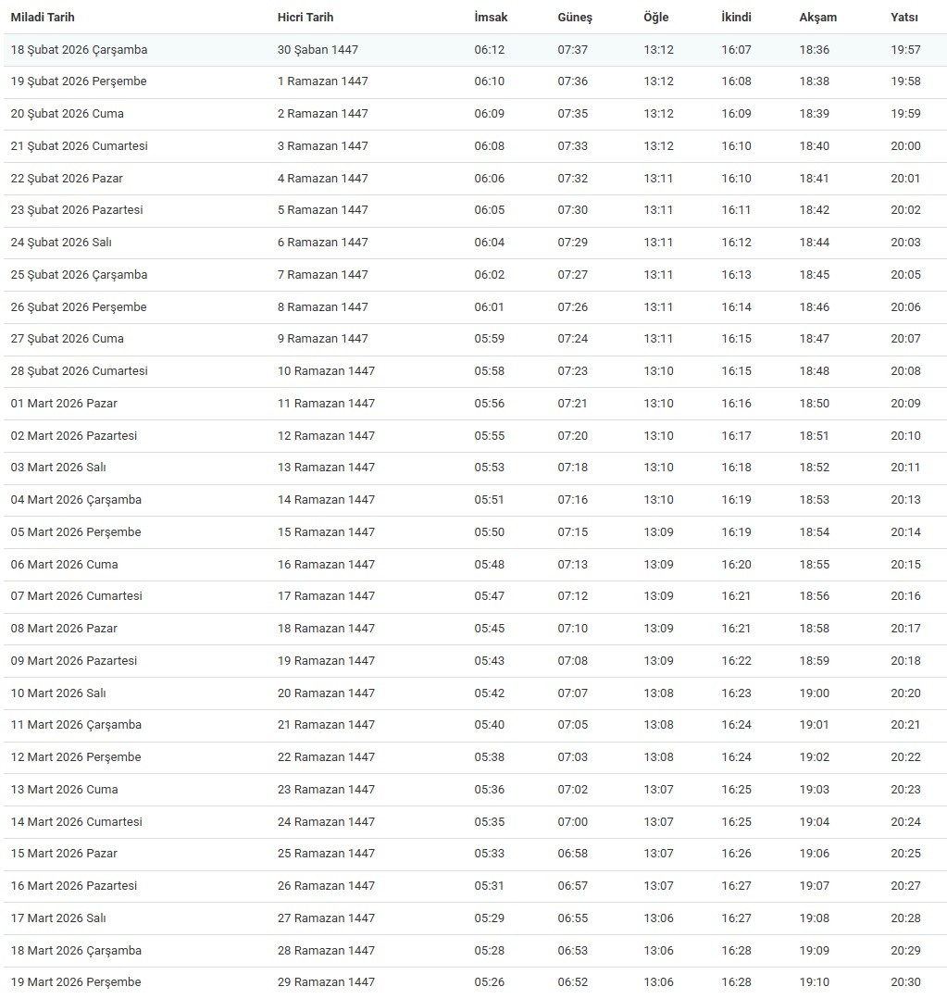Screen dimensions: 947x999
Task: Select the 27 Şubat 2026 Cuma date cell
Action: tap(67, 339)
